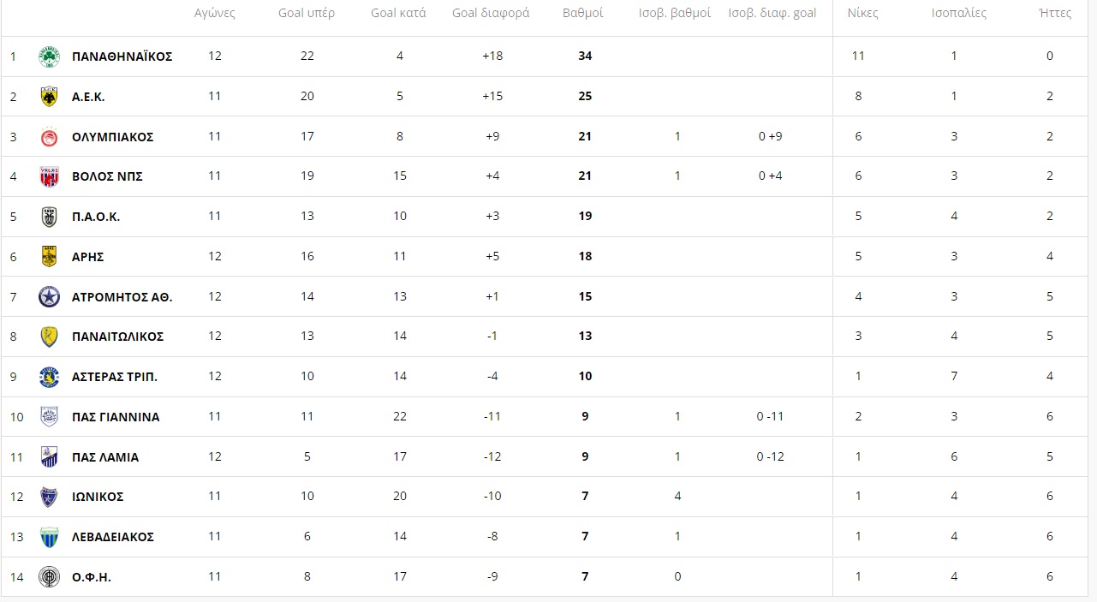Select the ΙΩΝΙΚΟΣ team name
Viewport: 1097px width, 602px height.
click(98, 497)
